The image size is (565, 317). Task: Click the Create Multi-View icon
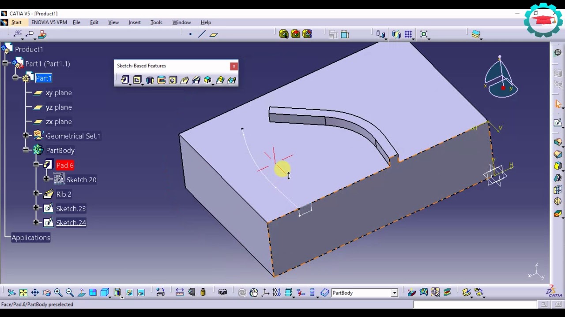93,292
